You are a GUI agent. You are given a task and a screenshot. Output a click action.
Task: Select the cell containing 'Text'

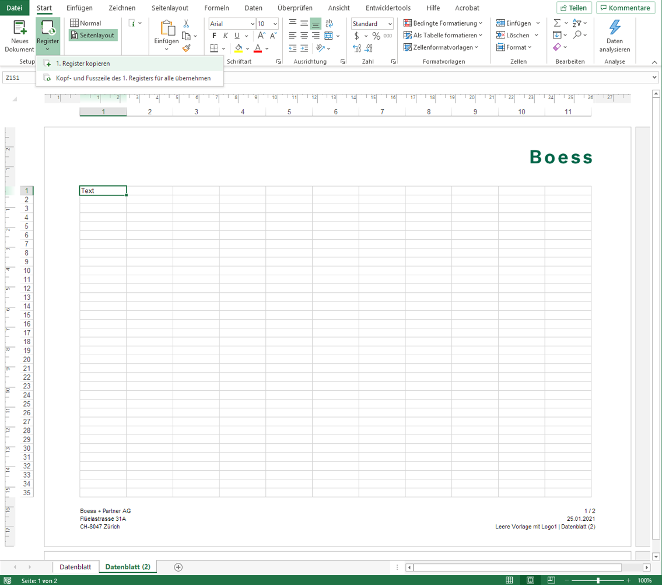coord(103,191)
